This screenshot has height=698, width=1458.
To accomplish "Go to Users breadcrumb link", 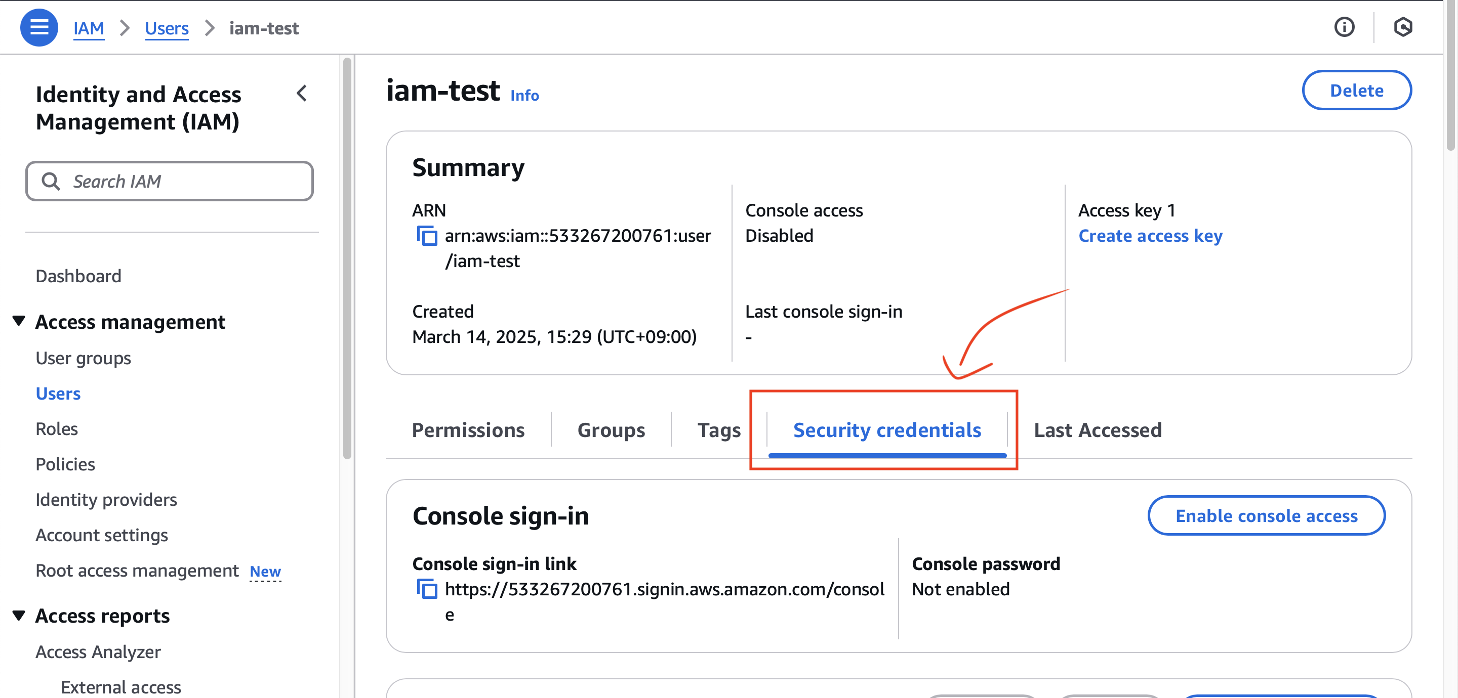I will [x=167, y=28].
